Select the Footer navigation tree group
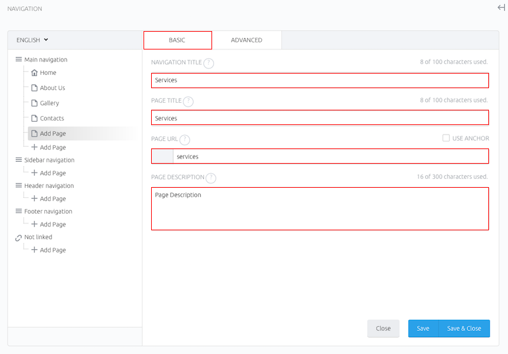 tap(48, 212)
